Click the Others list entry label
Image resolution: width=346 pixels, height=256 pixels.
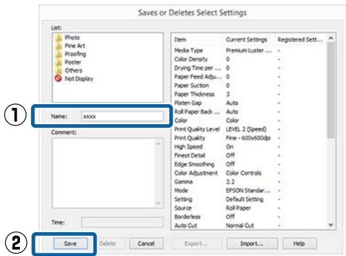click(x=73, y=71)
